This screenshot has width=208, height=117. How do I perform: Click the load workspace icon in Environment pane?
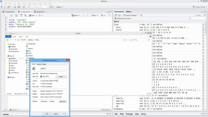pos(116,15)
